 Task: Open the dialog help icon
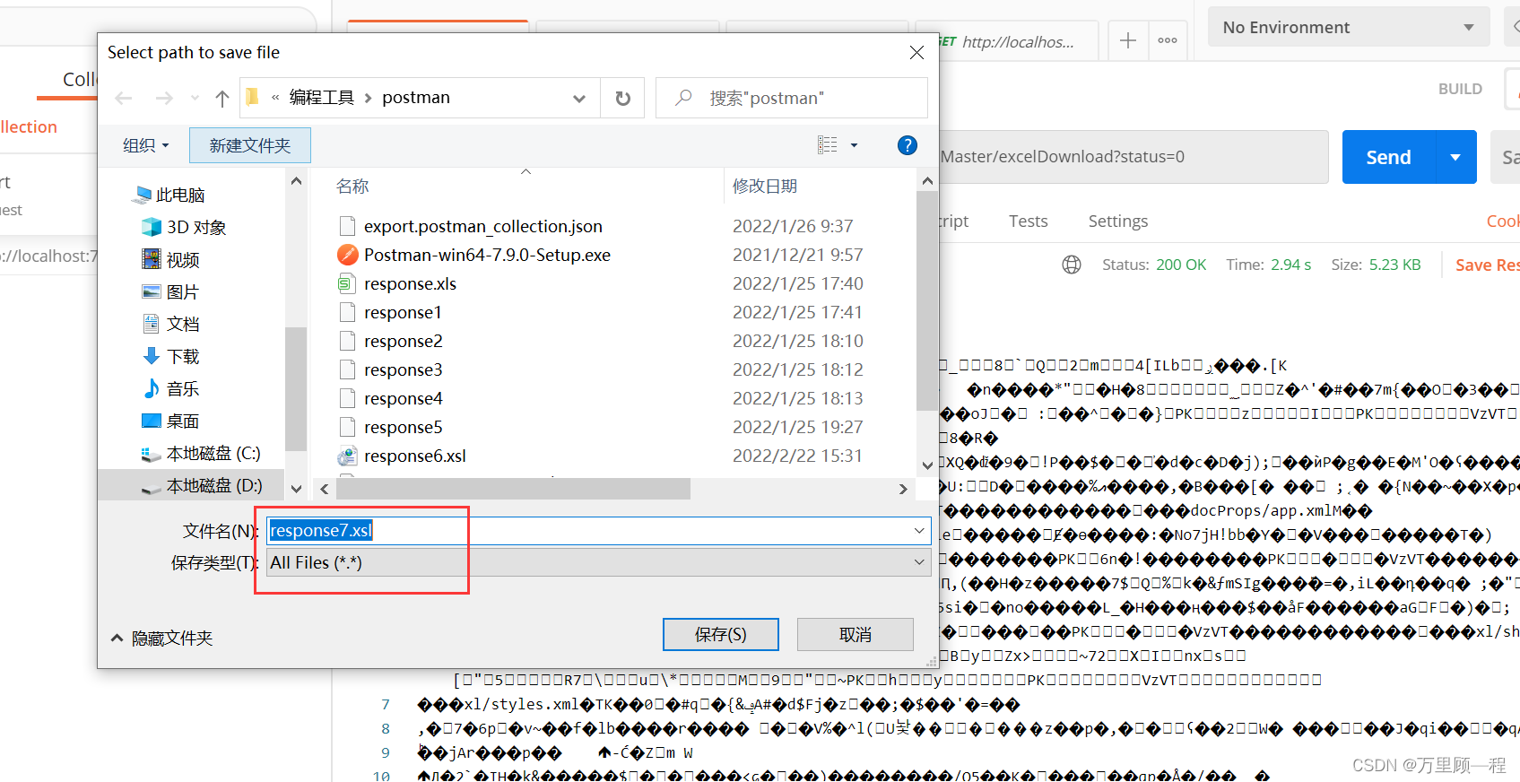(x=908, y=145)
